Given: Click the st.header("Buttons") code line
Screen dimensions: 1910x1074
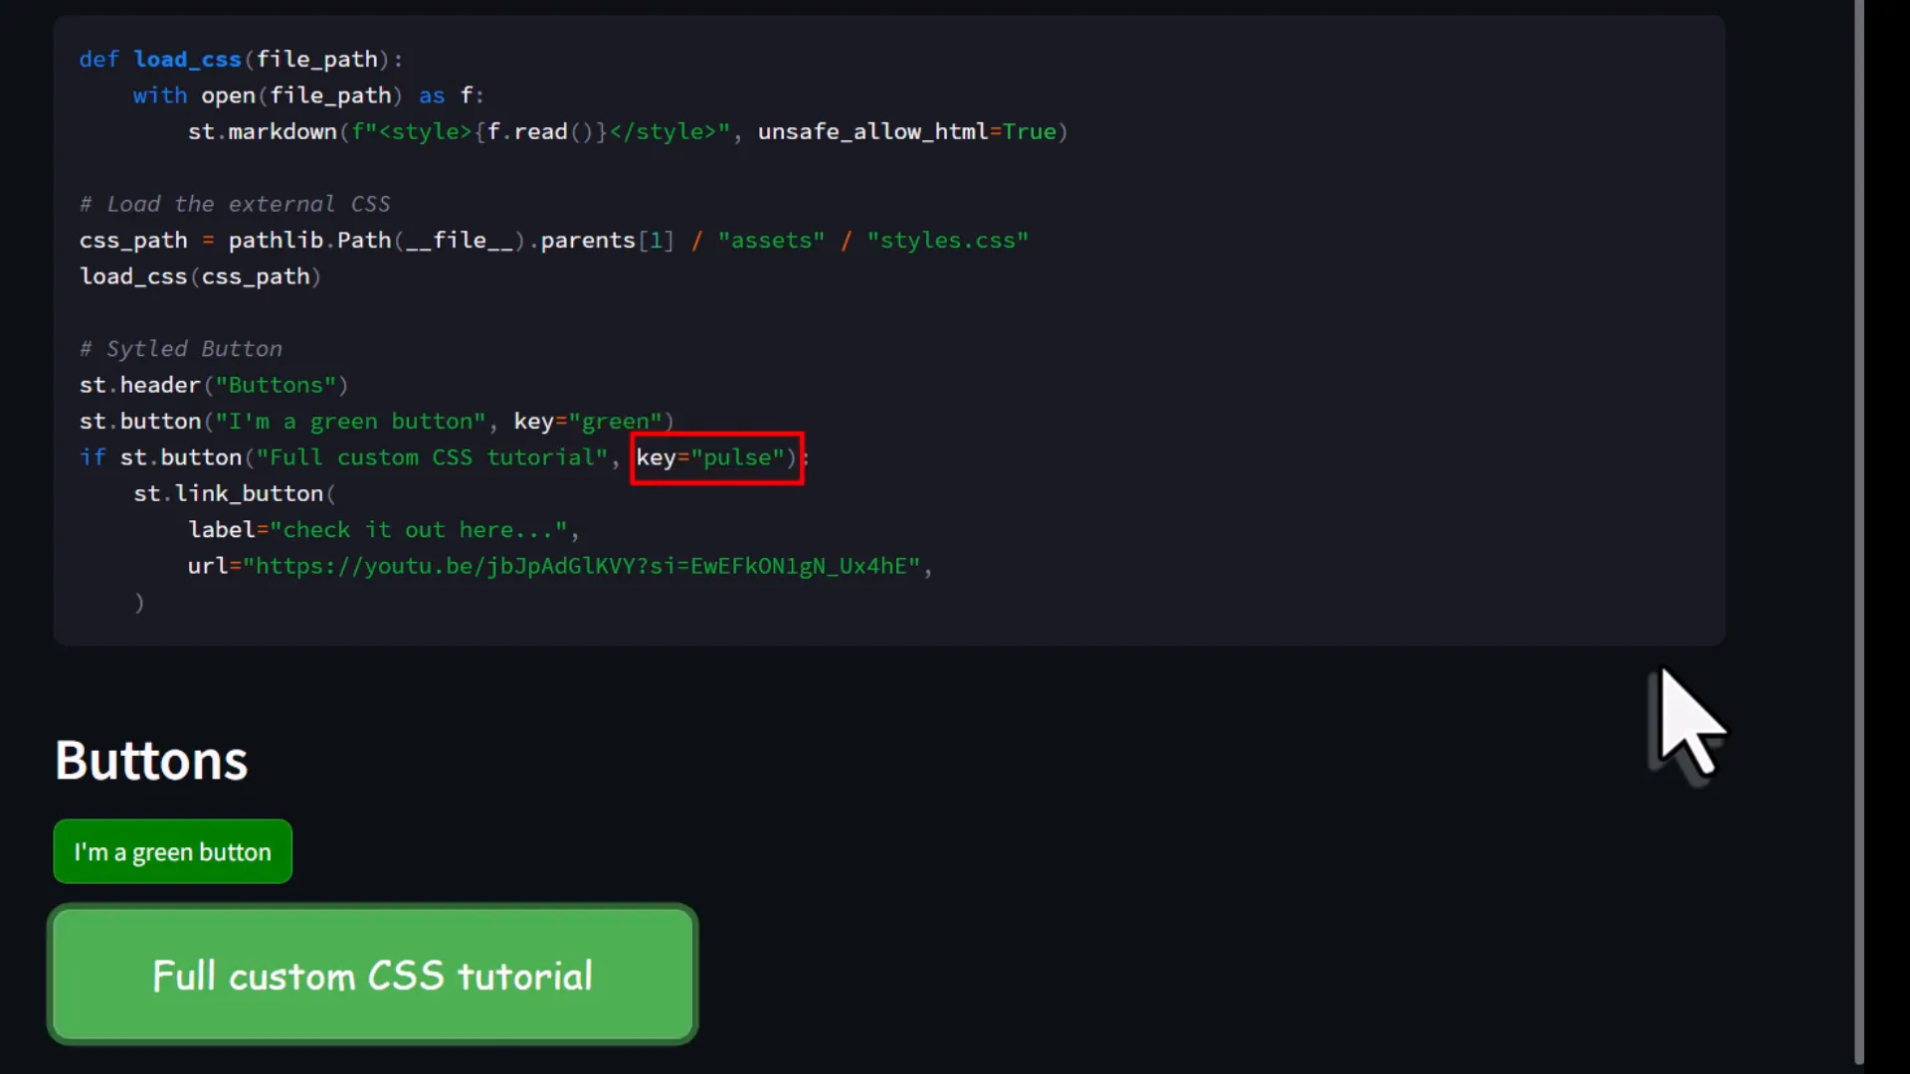Looking at the screenshot, I should (213, 385).
